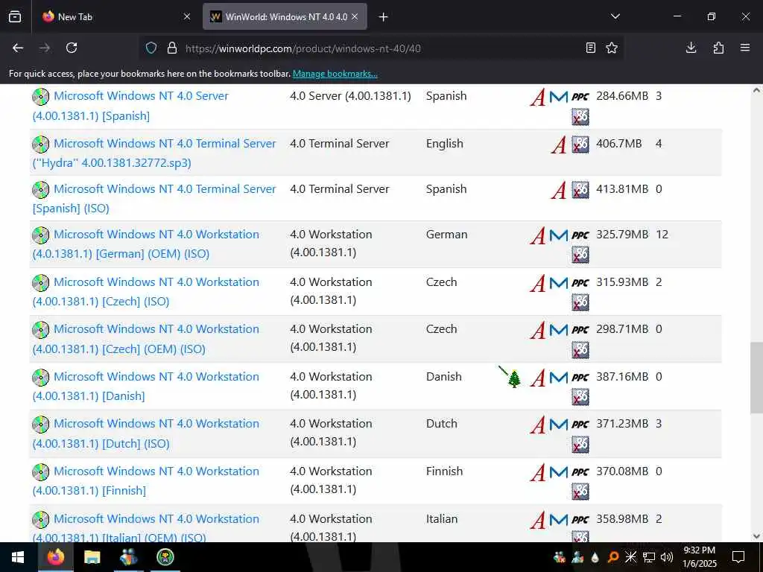Open Workstation [Czech] (OEM) (ISO) link
The width and height of the screenshot is (763, 572).
click(x=146, y=339)
